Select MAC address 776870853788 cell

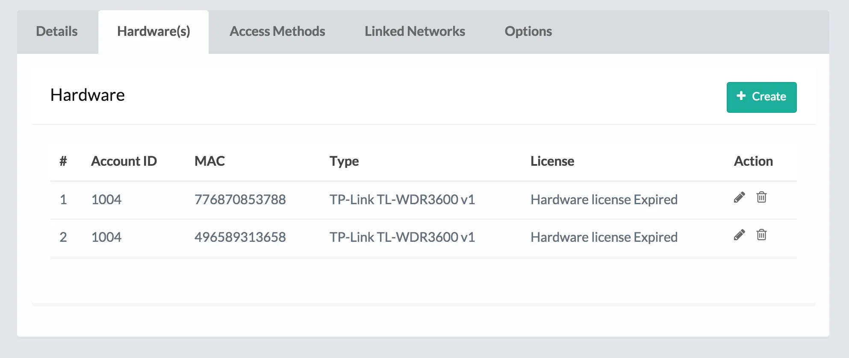240,200
